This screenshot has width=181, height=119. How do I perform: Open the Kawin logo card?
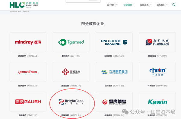coord(157,102)
